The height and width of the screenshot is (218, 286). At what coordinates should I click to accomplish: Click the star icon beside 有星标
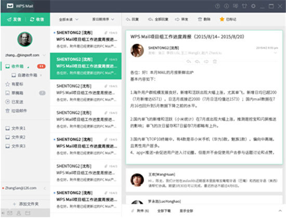[7, 84]
